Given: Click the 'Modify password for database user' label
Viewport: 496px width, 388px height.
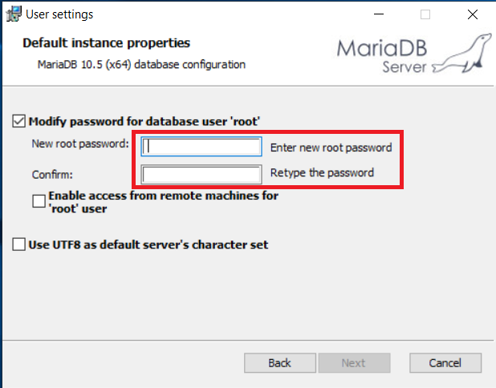Looking at the screenshot, I should pyautogui.click(x=144, y=122).
